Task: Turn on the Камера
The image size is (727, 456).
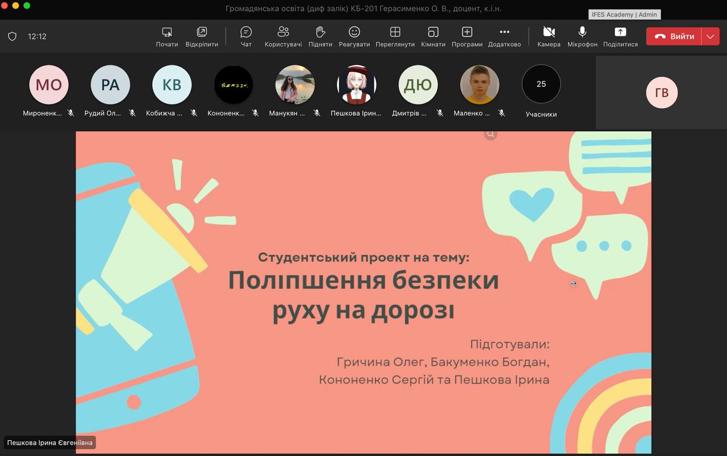Action: tap(549, 36)
